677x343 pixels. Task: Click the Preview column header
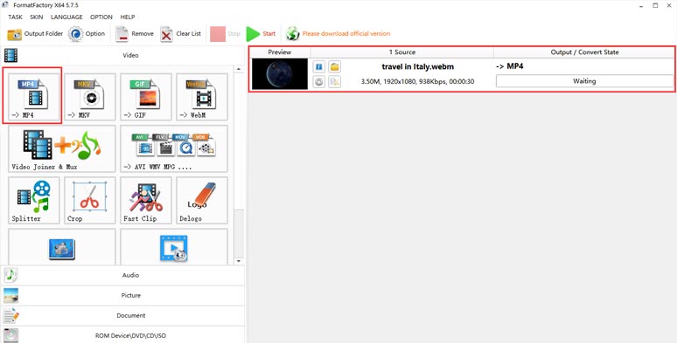pyautogui.click(x=280, y=52)
